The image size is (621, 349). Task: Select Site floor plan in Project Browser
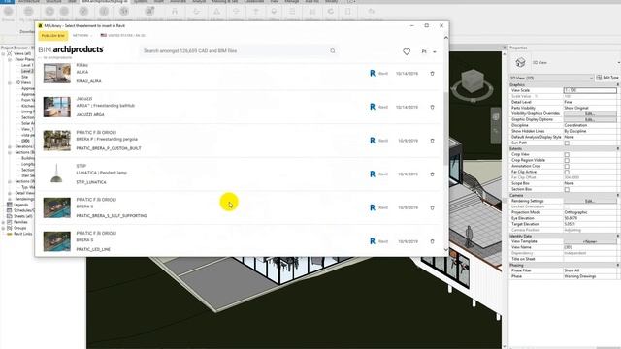[25, 77]
